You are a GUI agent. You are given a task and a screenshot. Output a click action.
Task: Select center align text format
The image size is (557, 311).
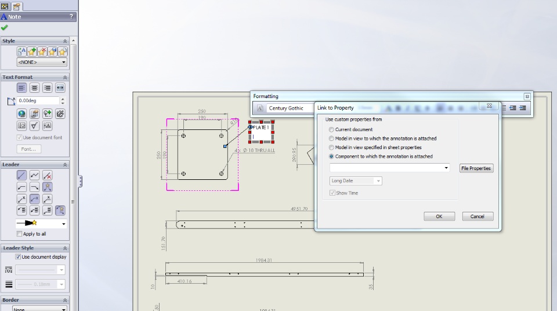[34, 88]
